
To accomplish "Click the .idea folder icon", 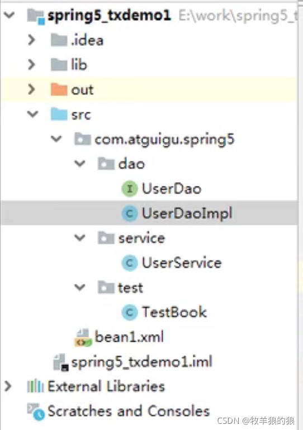I will tap(59, 40).
